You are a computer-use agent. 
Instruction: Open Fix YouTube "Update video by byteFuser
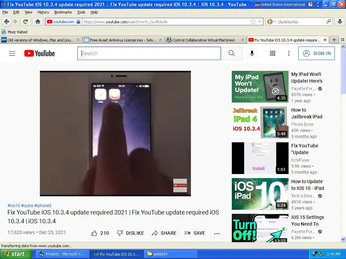305,149
